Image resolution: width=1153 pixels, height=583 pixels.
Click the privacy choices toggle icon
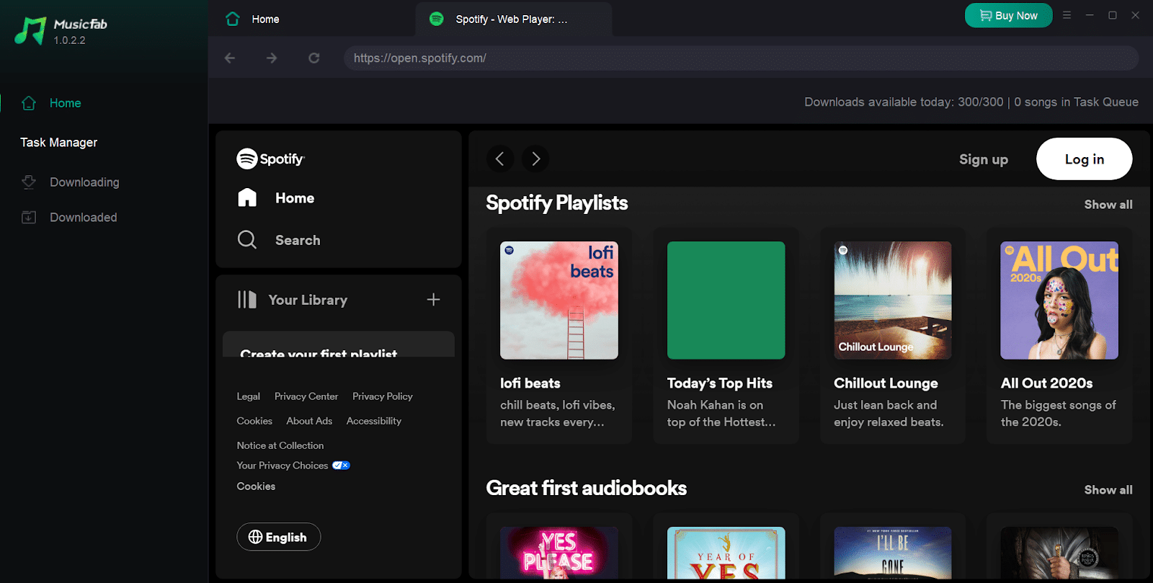click(x=341, y=466)
